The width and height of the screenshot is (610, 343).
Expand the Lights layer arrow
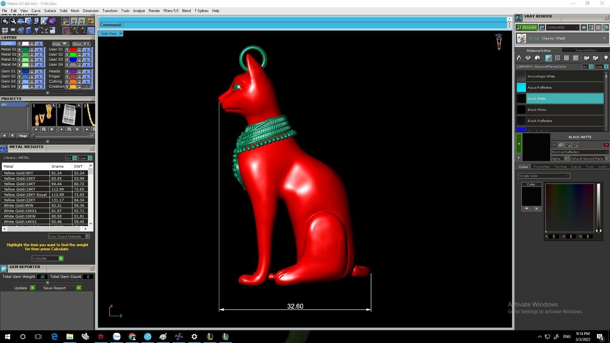coord(19,44)
